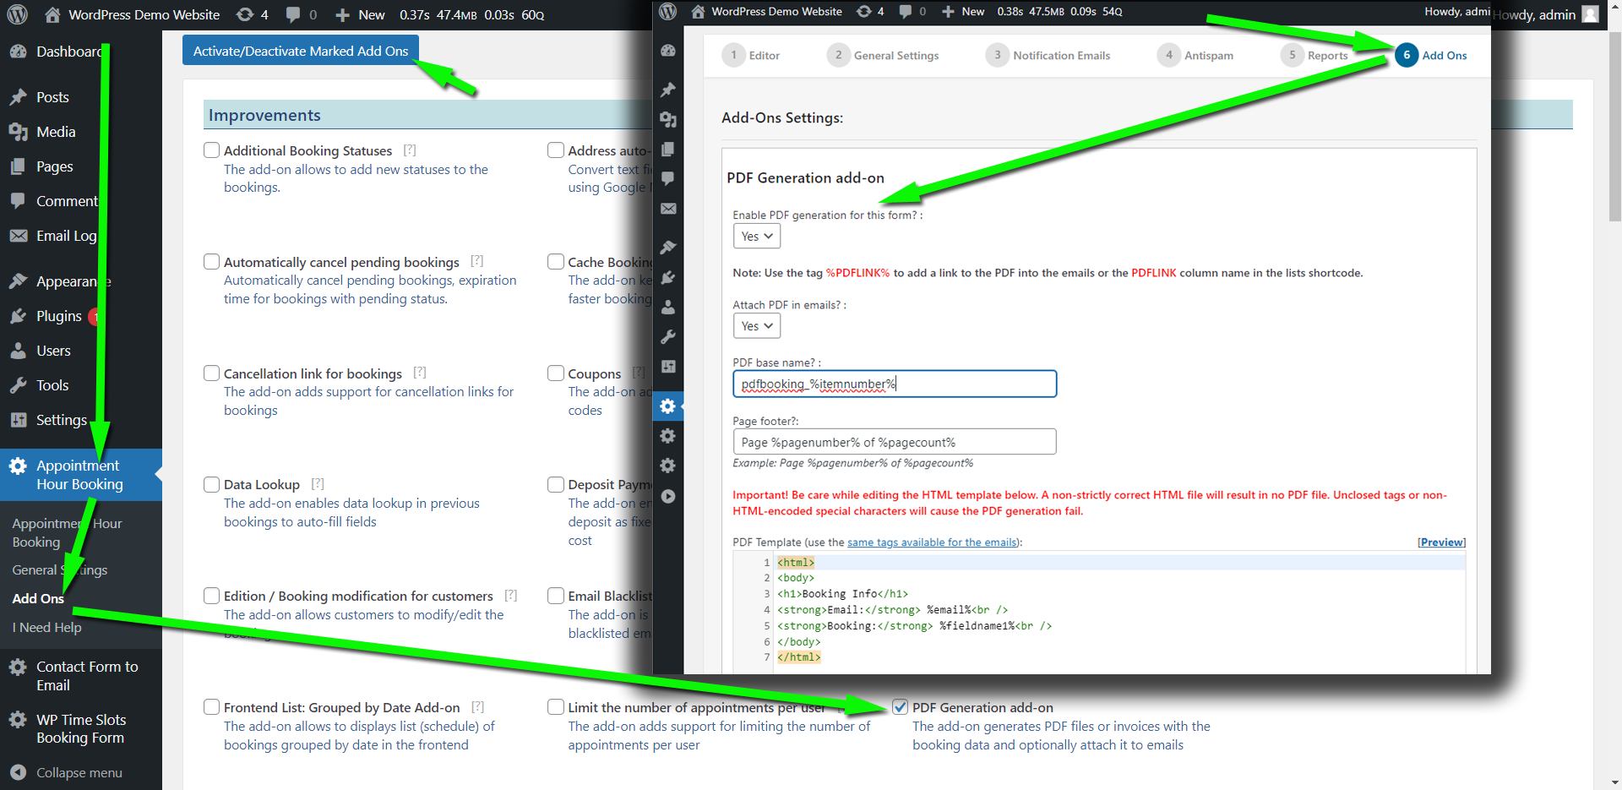The image size is (1622, 790).
Task: Click the Pages icon in sidebar
Action: (19, 166)
